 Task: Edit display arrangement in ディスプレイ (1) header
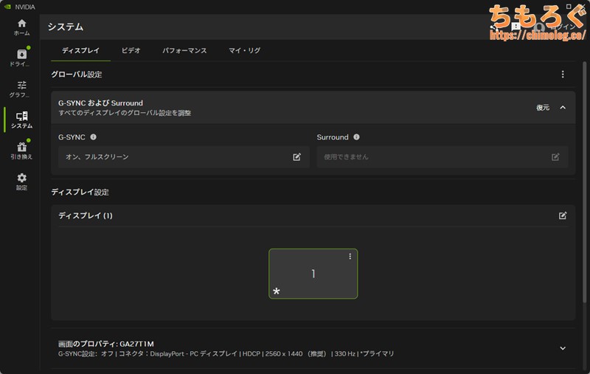563,215
